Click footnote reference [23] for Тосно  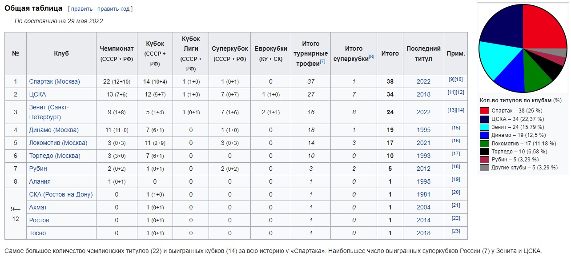[x=456, y=231]
